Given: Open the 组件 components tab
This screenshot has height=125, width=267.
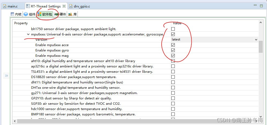Looking at the screenshot, I should [29, 14].
